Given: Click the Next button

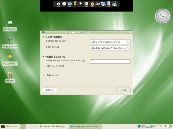Looking at the screenshot, I should pos(123,90).
